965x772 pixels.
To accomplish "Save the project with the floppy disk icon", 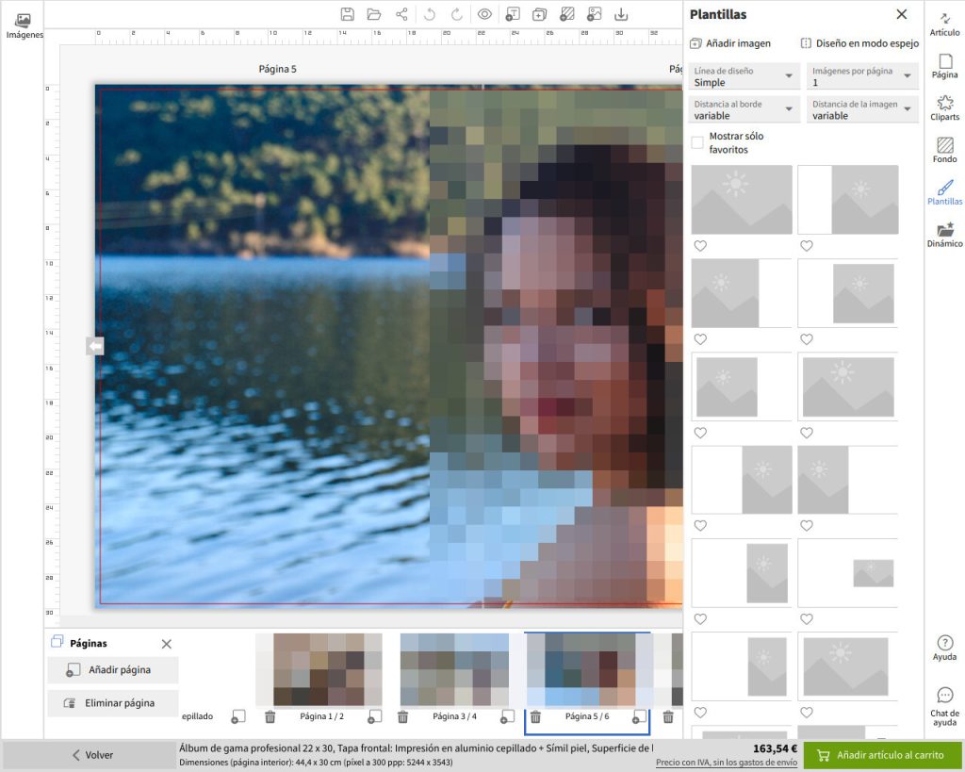I will pos(347,14).
